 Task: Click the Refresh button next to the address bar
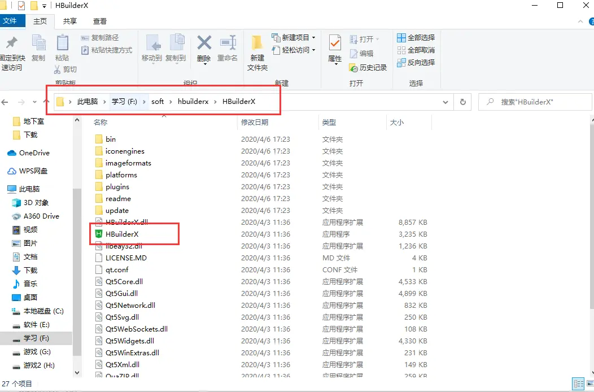point(462,102)
